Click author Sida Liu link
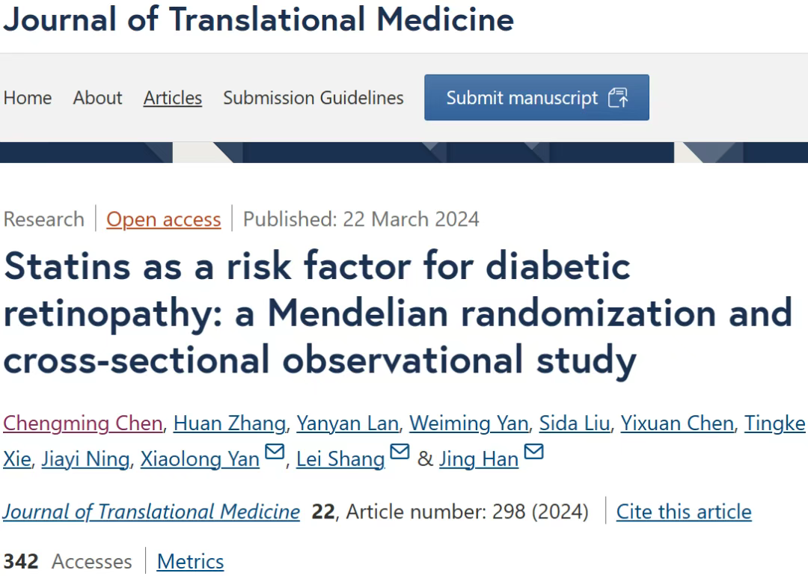 [575, 423]
